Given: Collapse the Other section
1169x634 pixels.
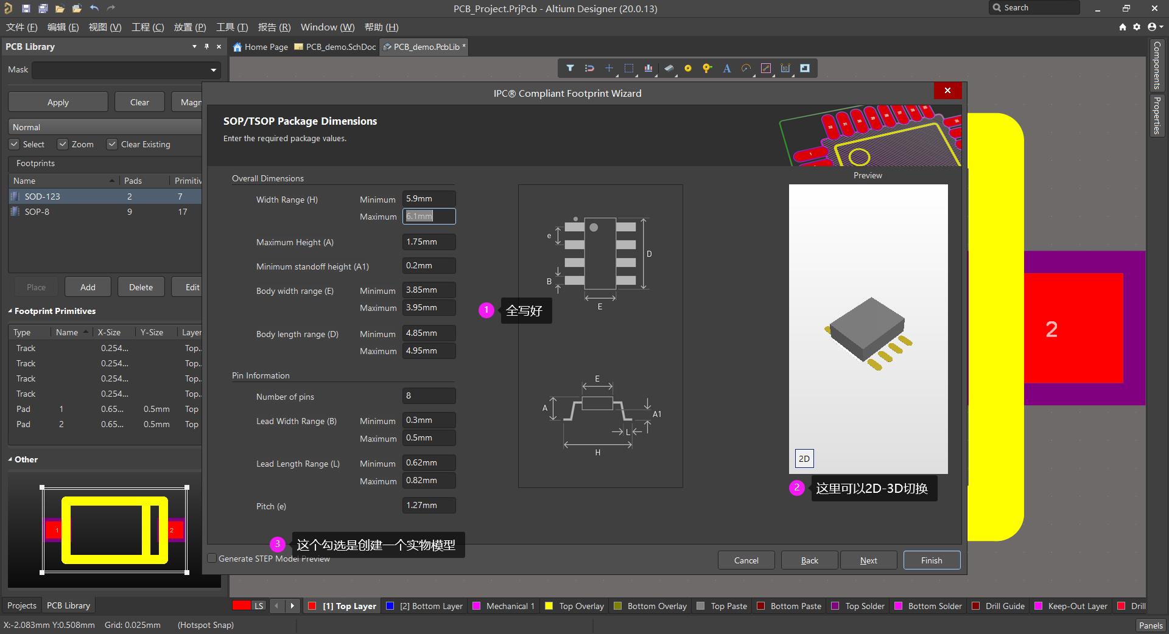Looking at the screenshot, I should (10, 459).
